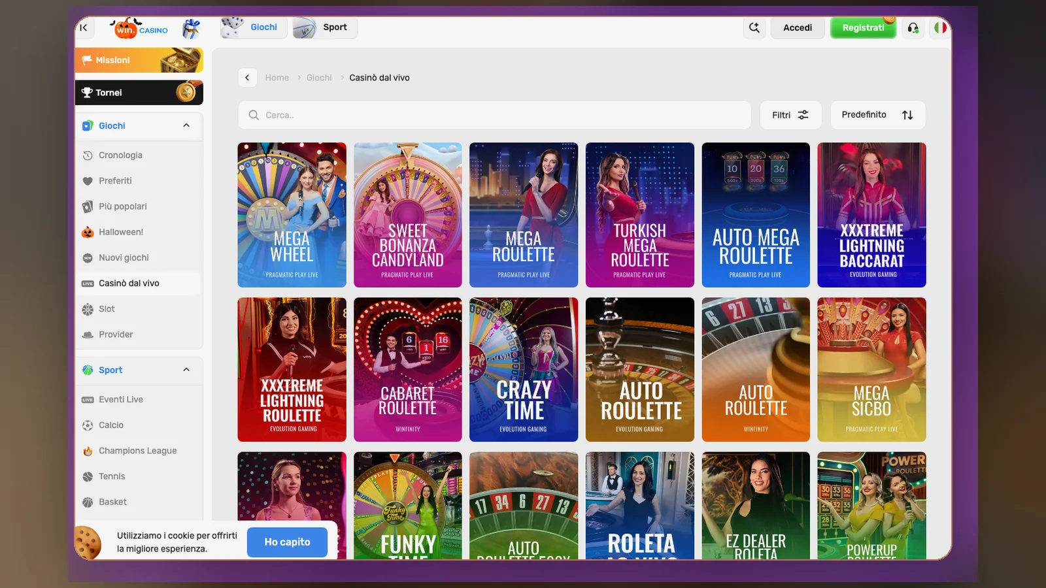Open Sweet Bonanza Candyland game tile
This screenshot has width=1046, height=588.
pos(408,215)
